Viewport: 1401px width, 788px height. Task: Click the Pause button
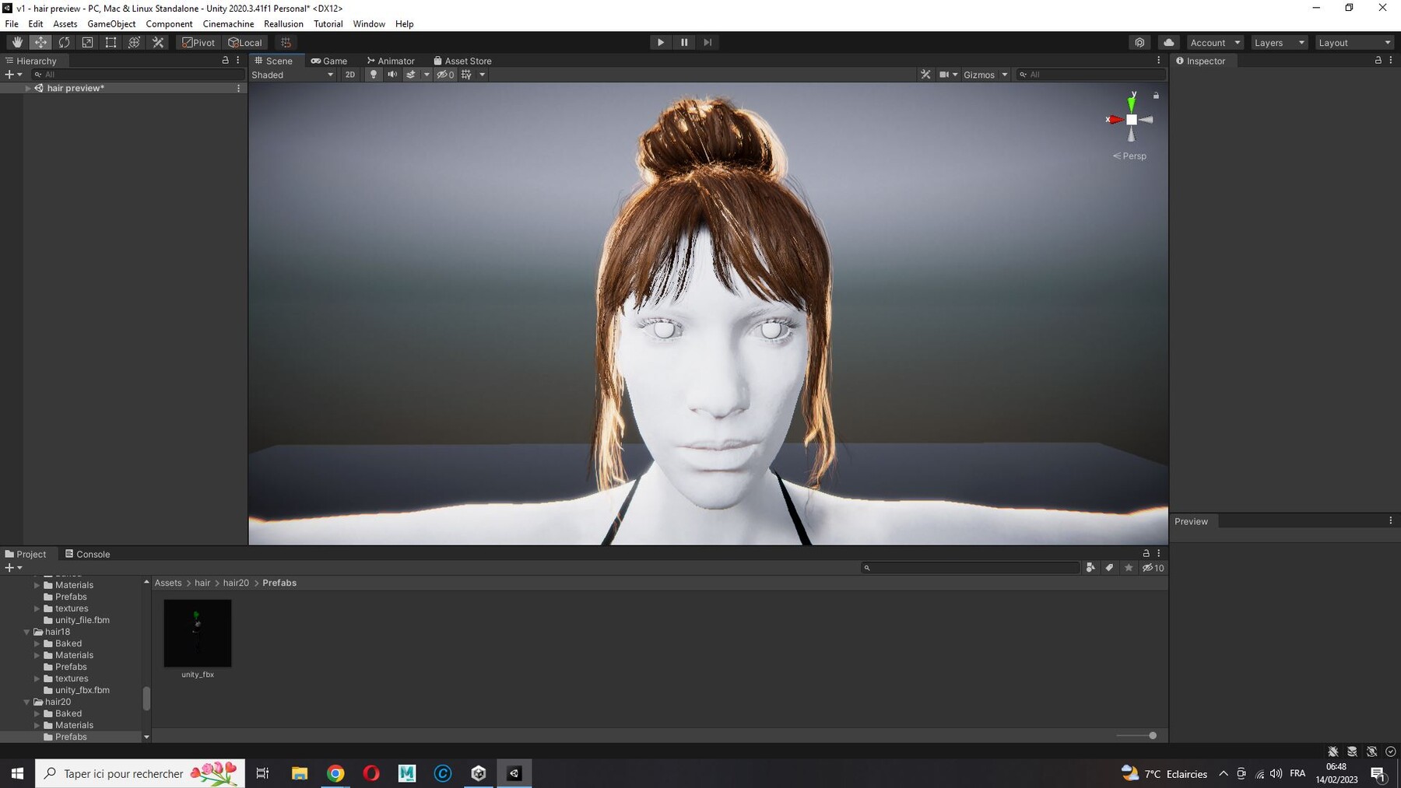(684, 43)
